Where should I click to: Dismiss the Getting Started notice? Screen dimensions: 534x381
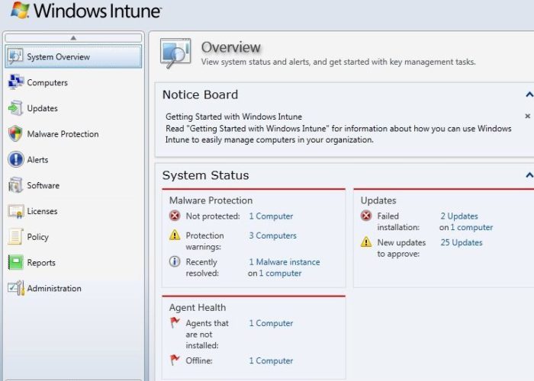point(528,116)
